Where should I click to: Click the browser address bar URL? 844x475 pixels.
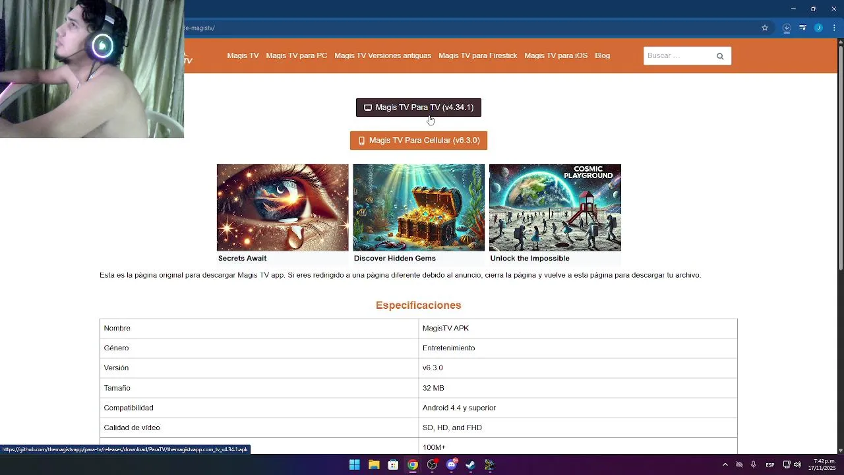point(200,28)
